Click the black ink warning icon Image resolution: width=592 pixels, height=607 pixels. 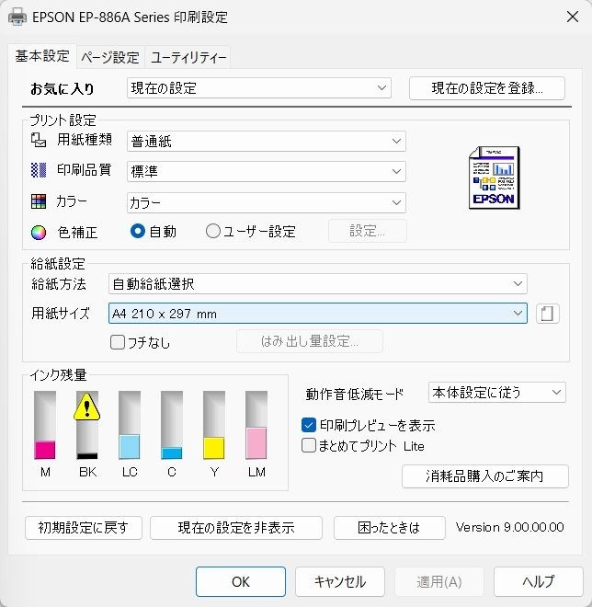[x=87, y=407]
